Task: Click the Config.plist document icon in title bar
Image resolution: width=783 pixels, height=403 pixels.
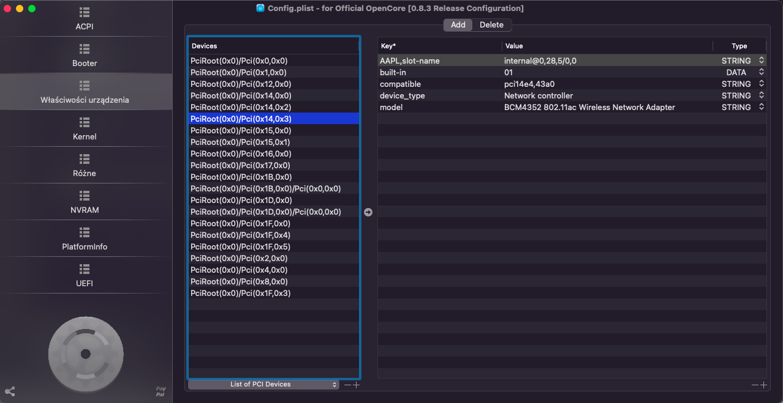Action: coord(260,8)
